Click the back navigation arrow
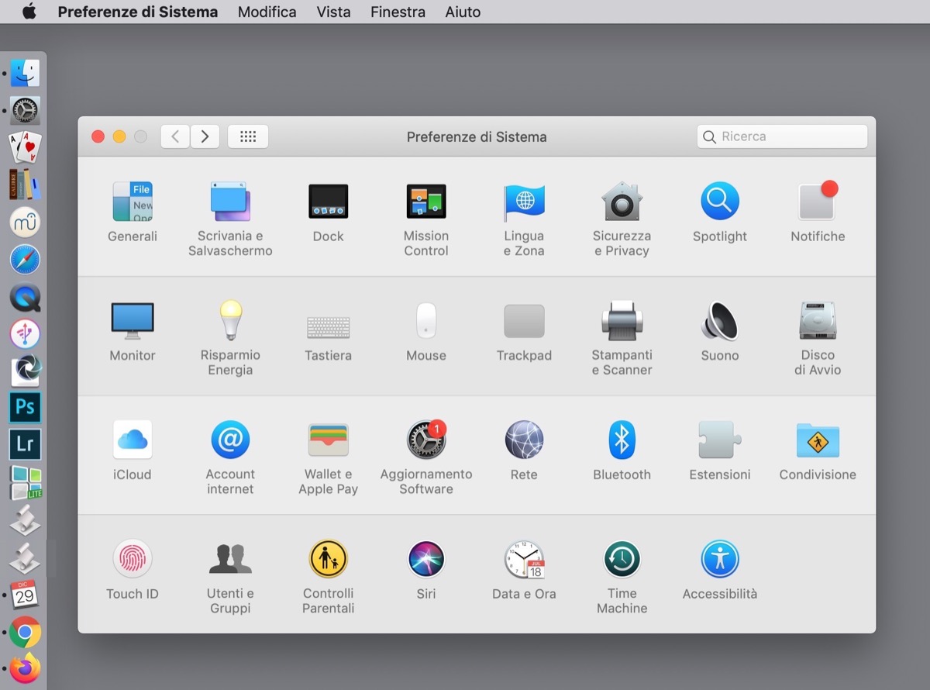The height and width of the screenshot is (690, 930). (175, 136)
